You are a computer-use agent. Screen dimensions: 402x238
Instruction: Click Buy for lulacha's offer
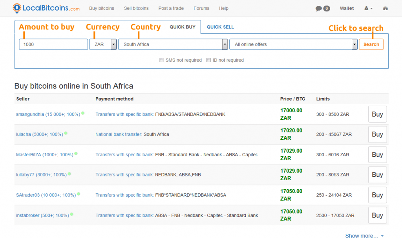pos(377,134)
